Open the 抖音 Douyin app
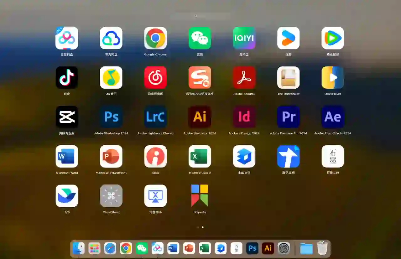 click(x=67, y=78)
